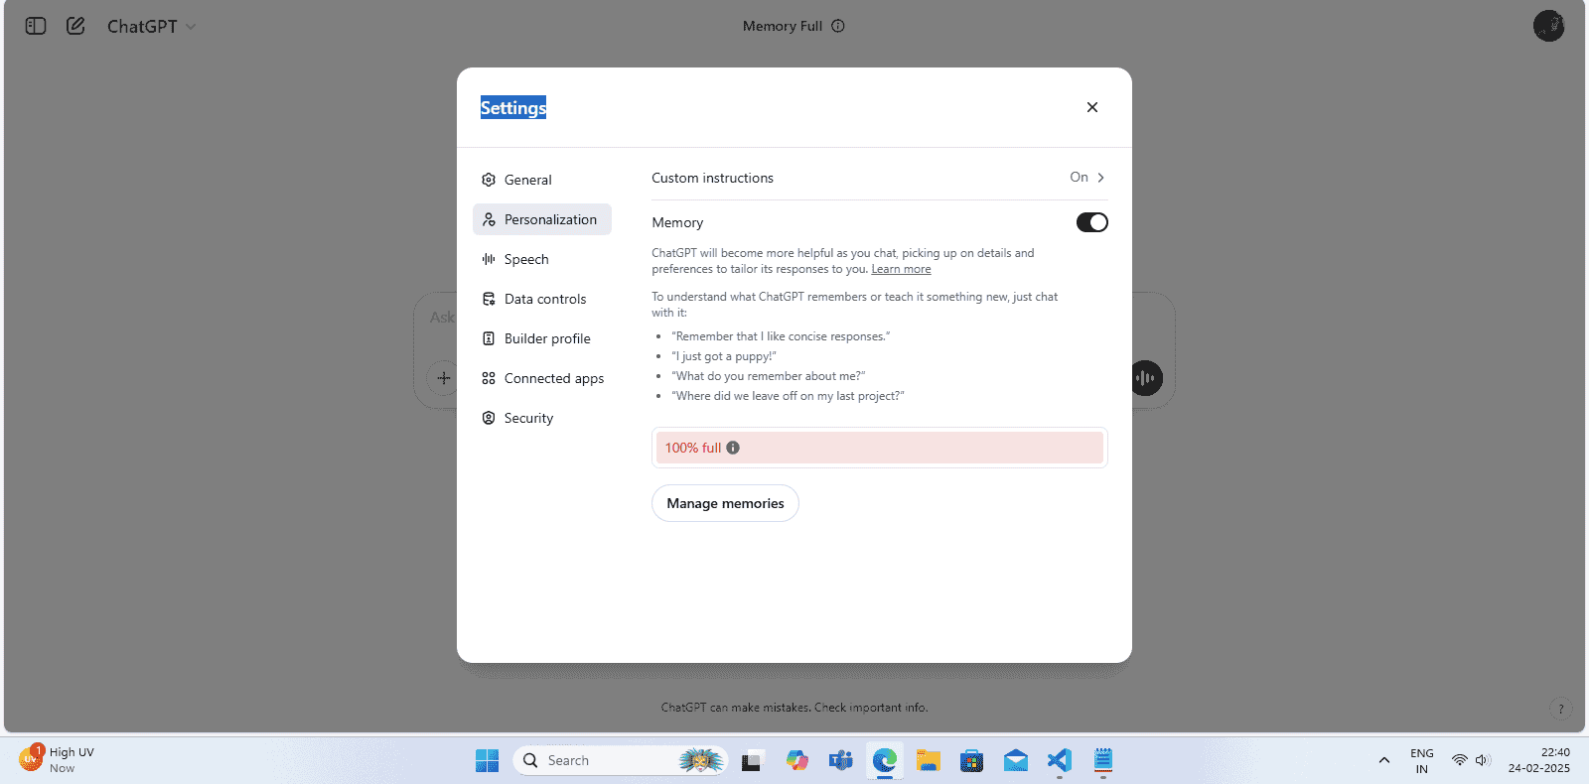Open the Notepad app in taskbar
Viewport: 1589px width, 784px height.
[x=1103, y=761]
